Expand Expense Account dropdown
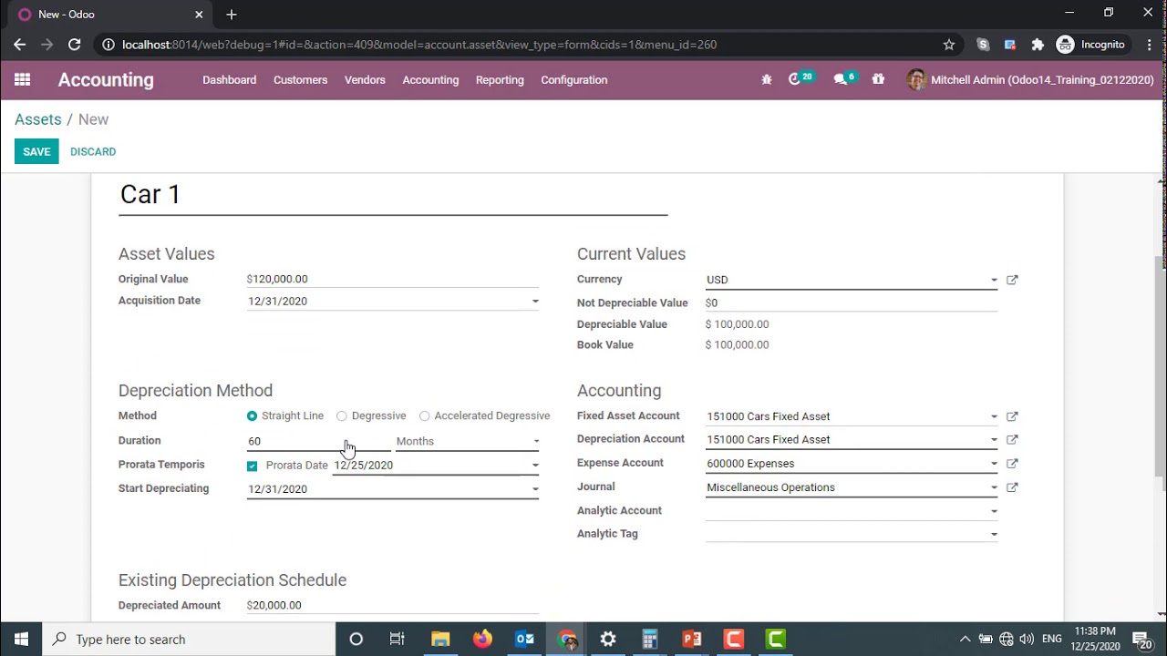This screenshot has width=1167, height=656. [994, 464]
